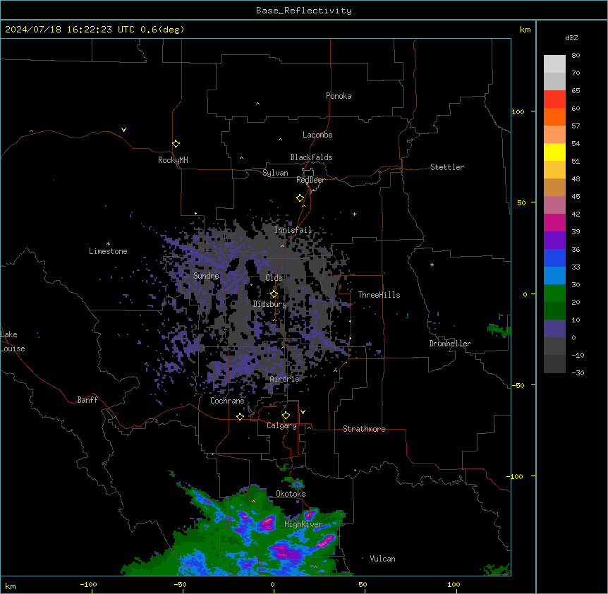Click the 2024/07/18 16:22:23 UTC timestamp
The image size is (608, 594).
[x=70, y=30]
